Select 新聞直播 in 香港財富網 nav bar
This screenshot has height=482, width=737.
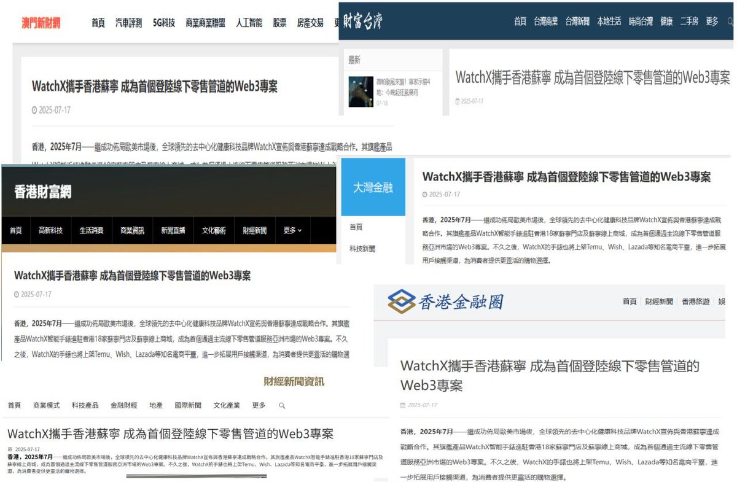pyautogui.click(x=173, y=231)
